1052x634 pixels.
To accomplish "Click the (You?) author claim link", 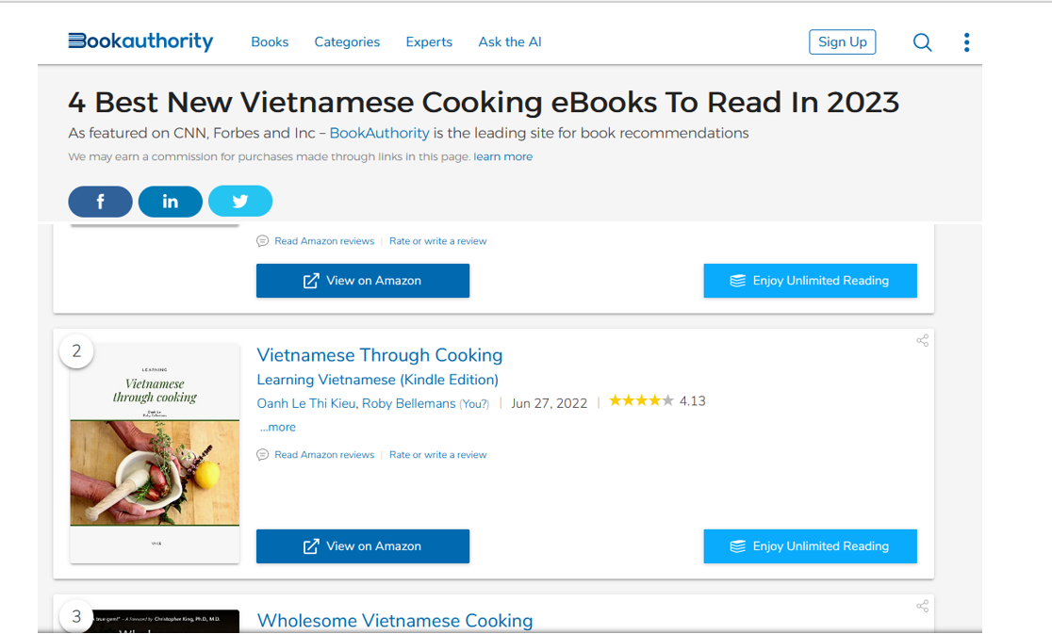I will click(x=474, y=404).
